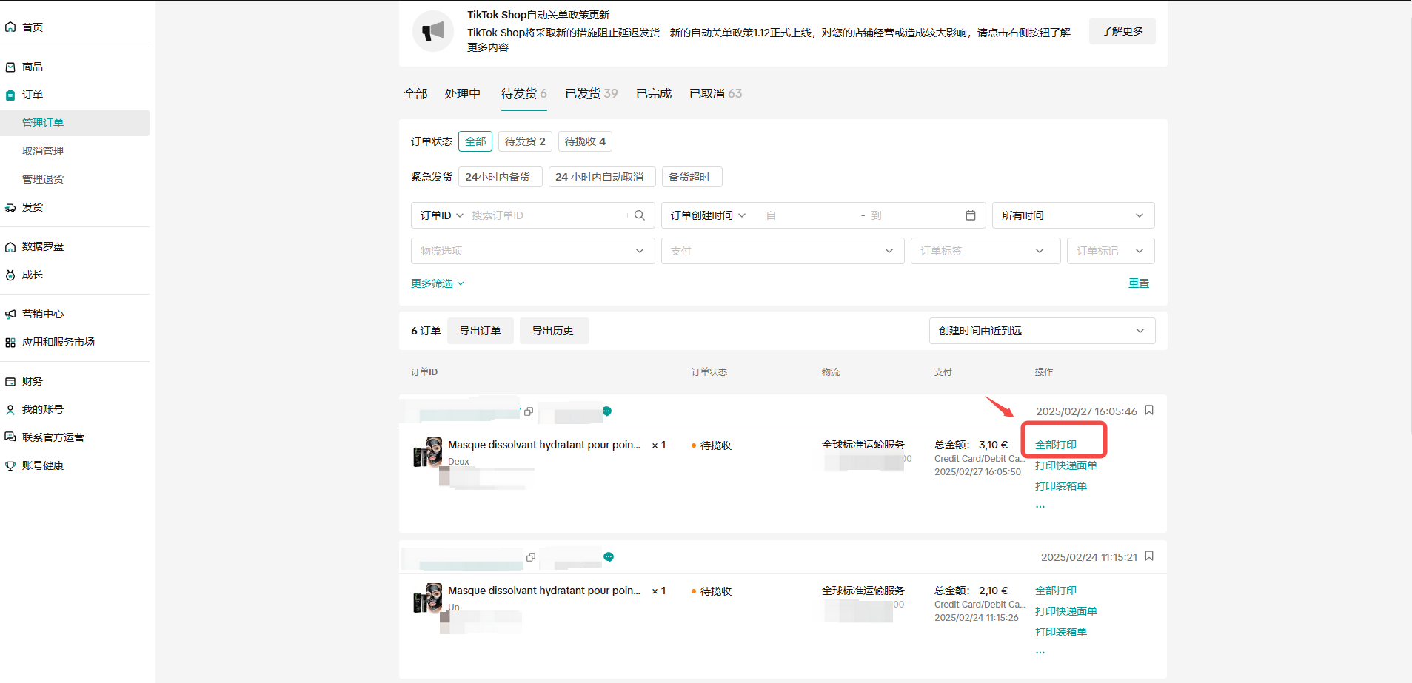The width and height of the screenshot is (1412, 683).
Task: Select the 待发货 2 status filter
Action: click(524, 141)
